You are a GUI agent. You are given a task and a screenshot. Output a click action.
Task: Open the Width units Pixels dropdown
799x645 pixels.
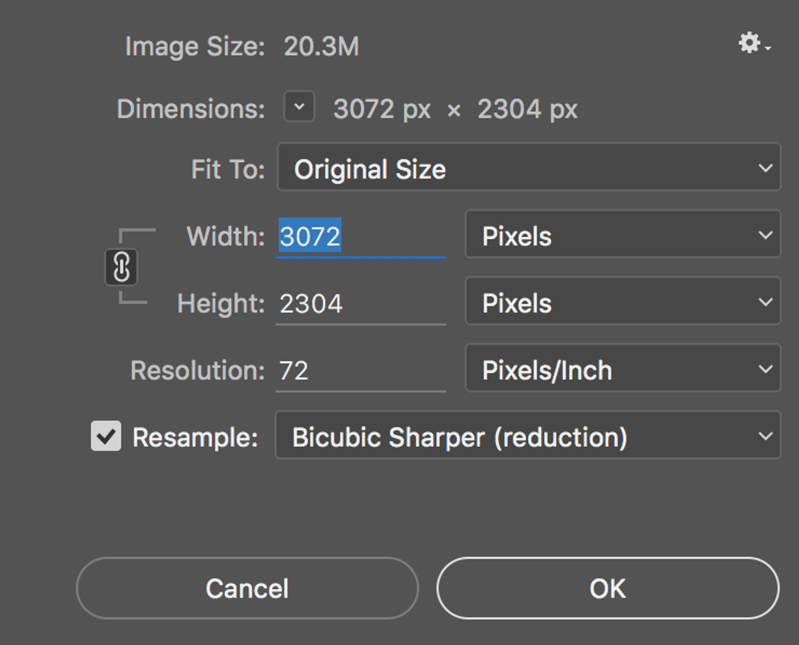(x=623, y=235)
